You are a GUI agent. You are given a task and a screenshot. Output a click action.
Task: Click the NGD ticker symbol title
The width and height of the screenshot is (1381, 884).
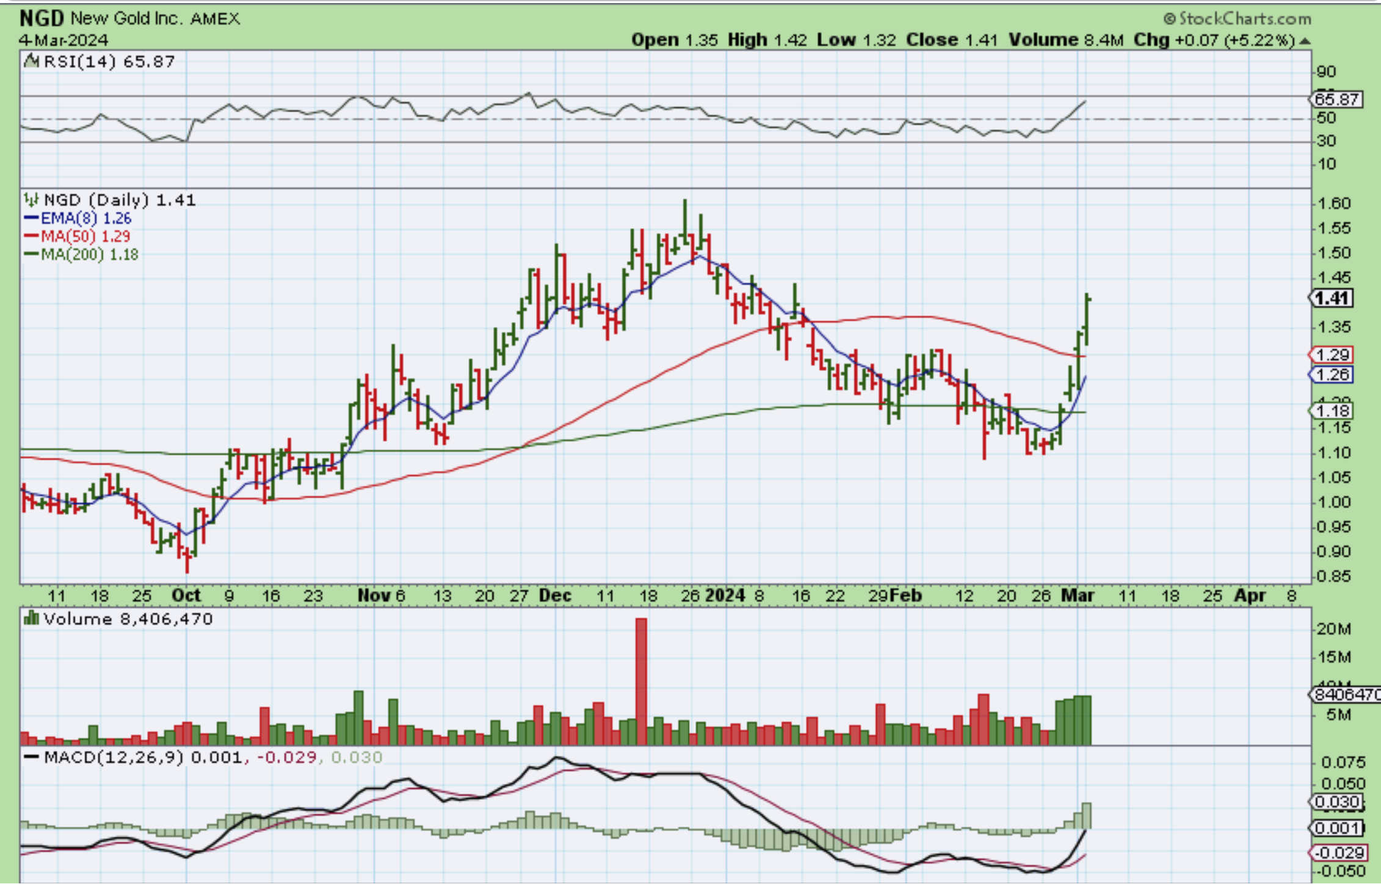41,19
